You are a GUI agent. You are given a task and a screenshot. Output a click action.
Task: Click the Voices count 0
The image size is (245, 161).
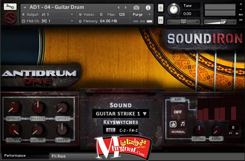(x=101, y=15)
